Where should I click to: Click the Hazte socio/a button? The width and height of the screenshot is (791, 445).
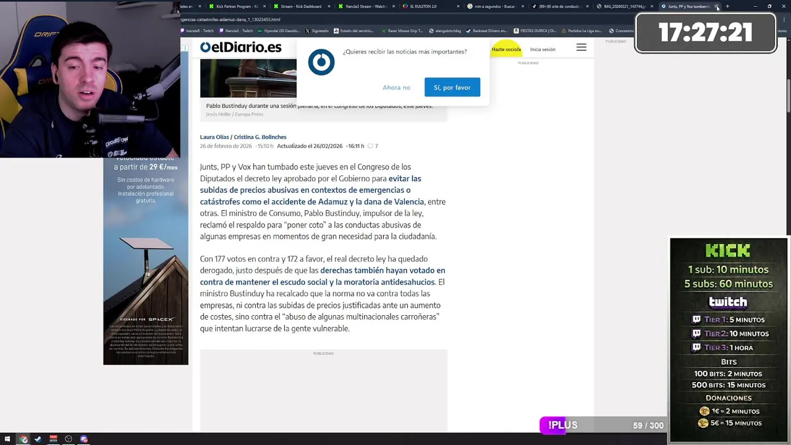coord(506,49)
